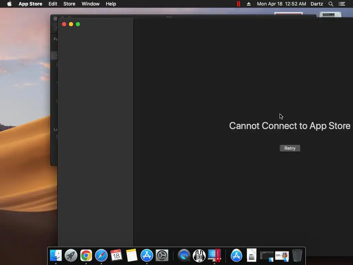Image resolution: width=353 pixels, height=265 pixels.
Task: Open the Notes app in Dock
Action: tap(131, 256)
